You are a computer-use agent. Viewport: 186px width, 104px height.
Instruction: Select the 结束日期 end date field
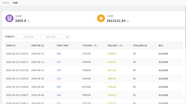(x=50, y=37)
